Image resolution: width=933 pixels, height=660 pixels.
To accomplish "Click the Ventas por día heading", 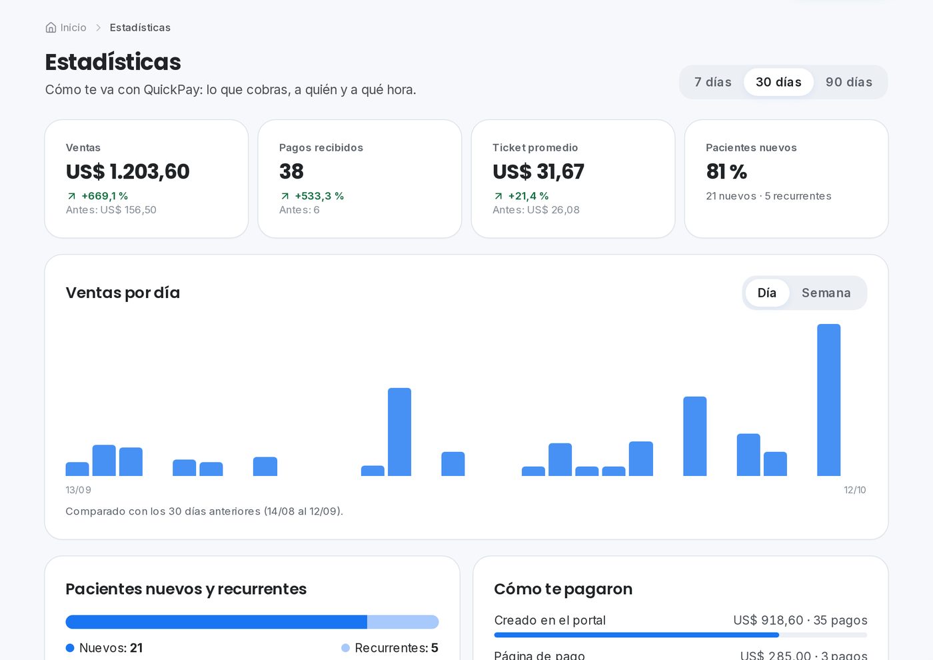I will tap(123, 293).
